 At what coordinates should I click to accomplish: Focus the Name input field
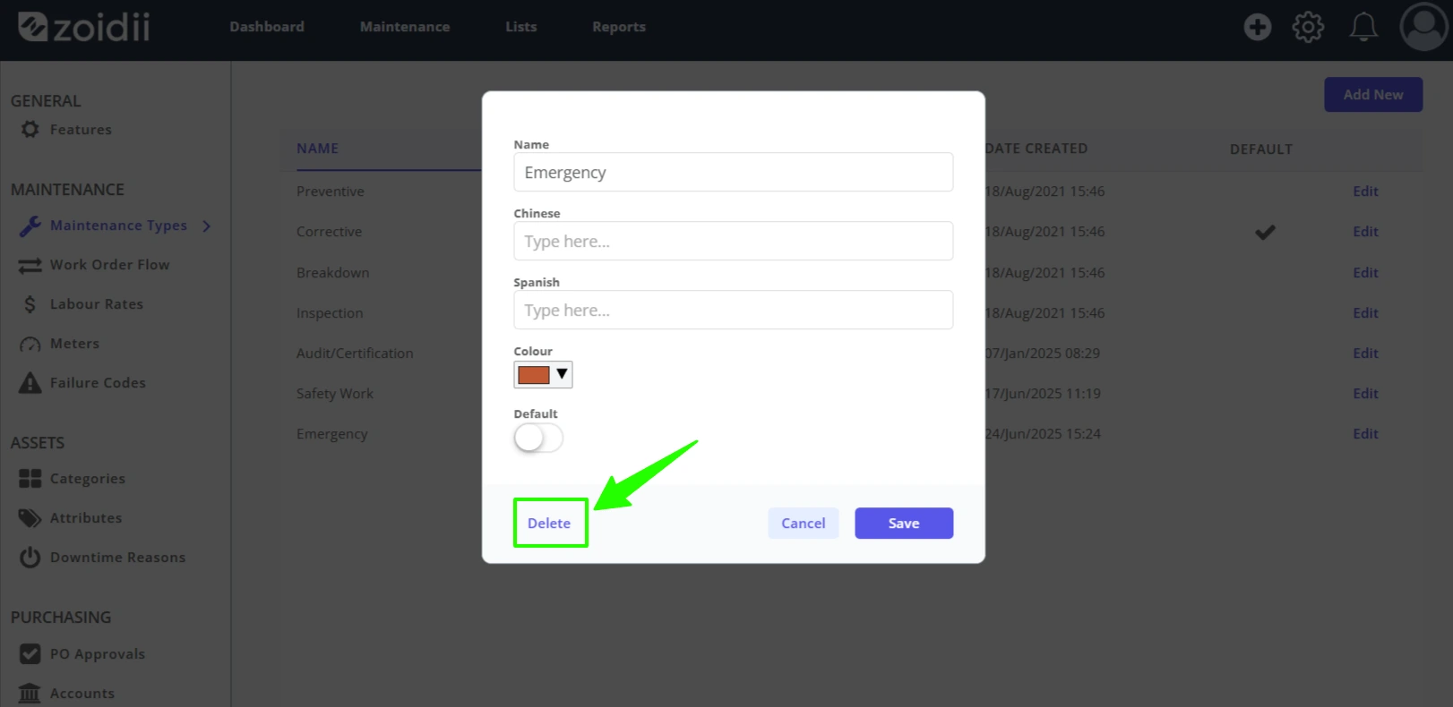(733, 172)
